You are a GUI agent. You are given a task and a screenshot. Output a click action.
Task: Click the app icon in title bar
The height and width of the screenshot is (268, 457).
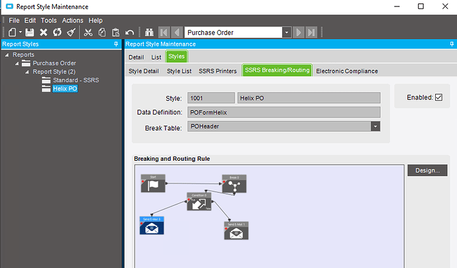coord(9,7)
